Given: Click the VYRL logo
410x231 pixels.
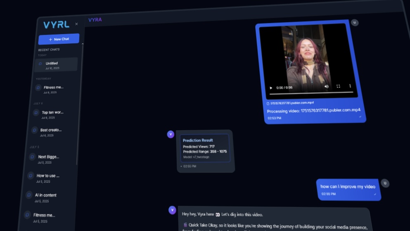Looking at the screenshot, I should [56, 25].
